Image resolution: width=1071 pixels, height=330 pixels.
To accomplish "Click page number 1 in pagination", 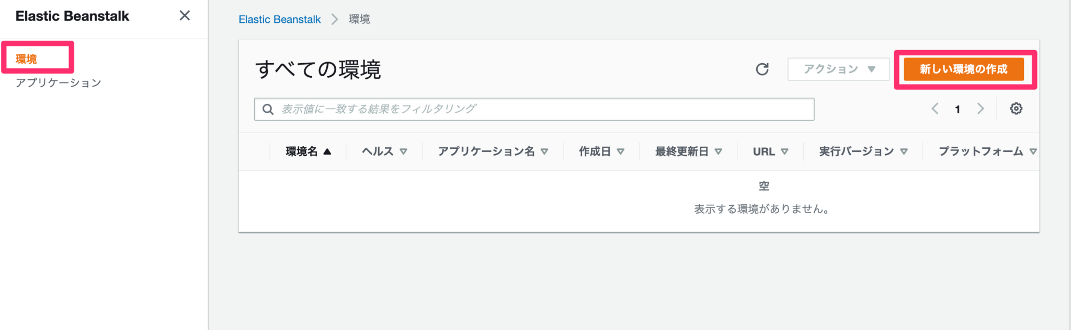I will 958,109.
